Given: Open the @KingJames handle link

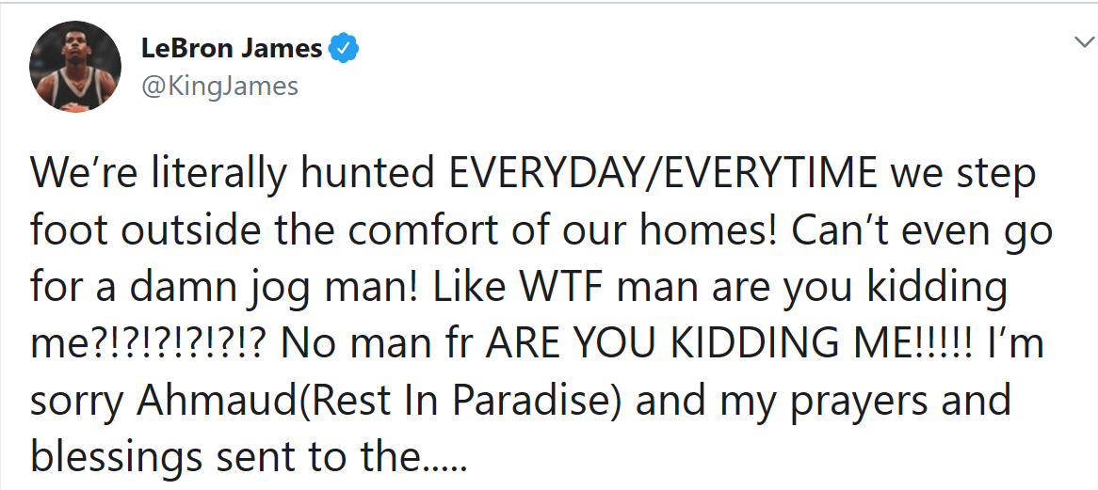Looking at the screenshot, I should coord(219,86).
